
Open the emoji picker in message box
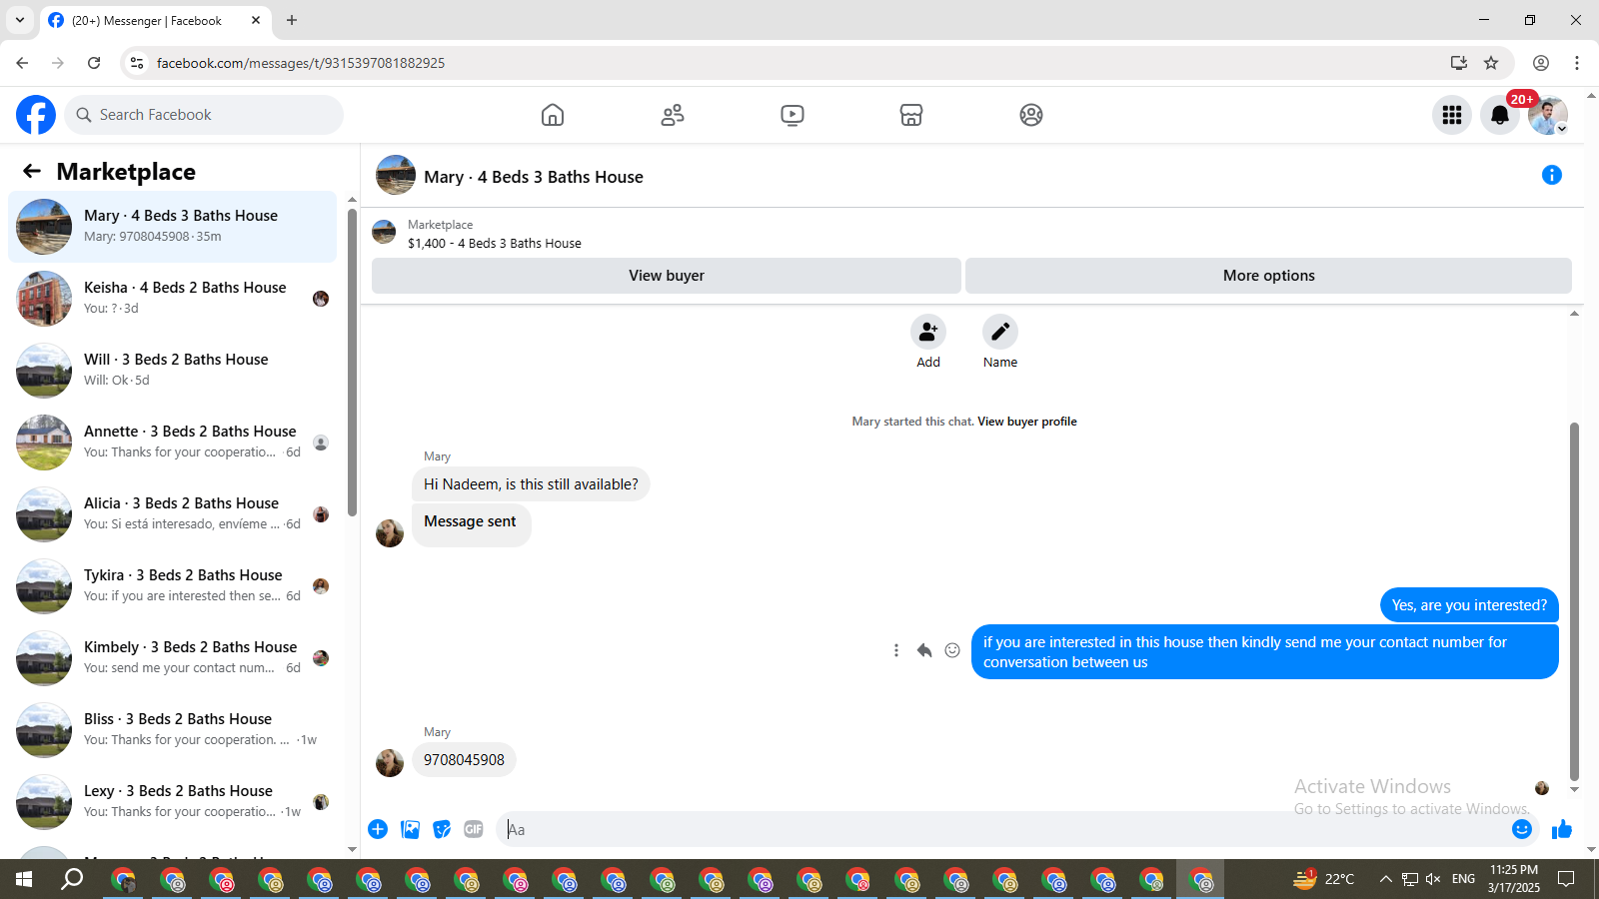[1522, 829]
